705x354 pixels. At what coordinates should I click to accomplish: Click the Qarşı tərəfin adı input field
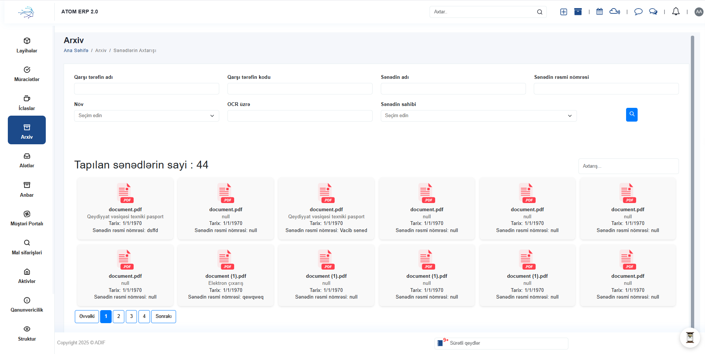coord(146,88)
